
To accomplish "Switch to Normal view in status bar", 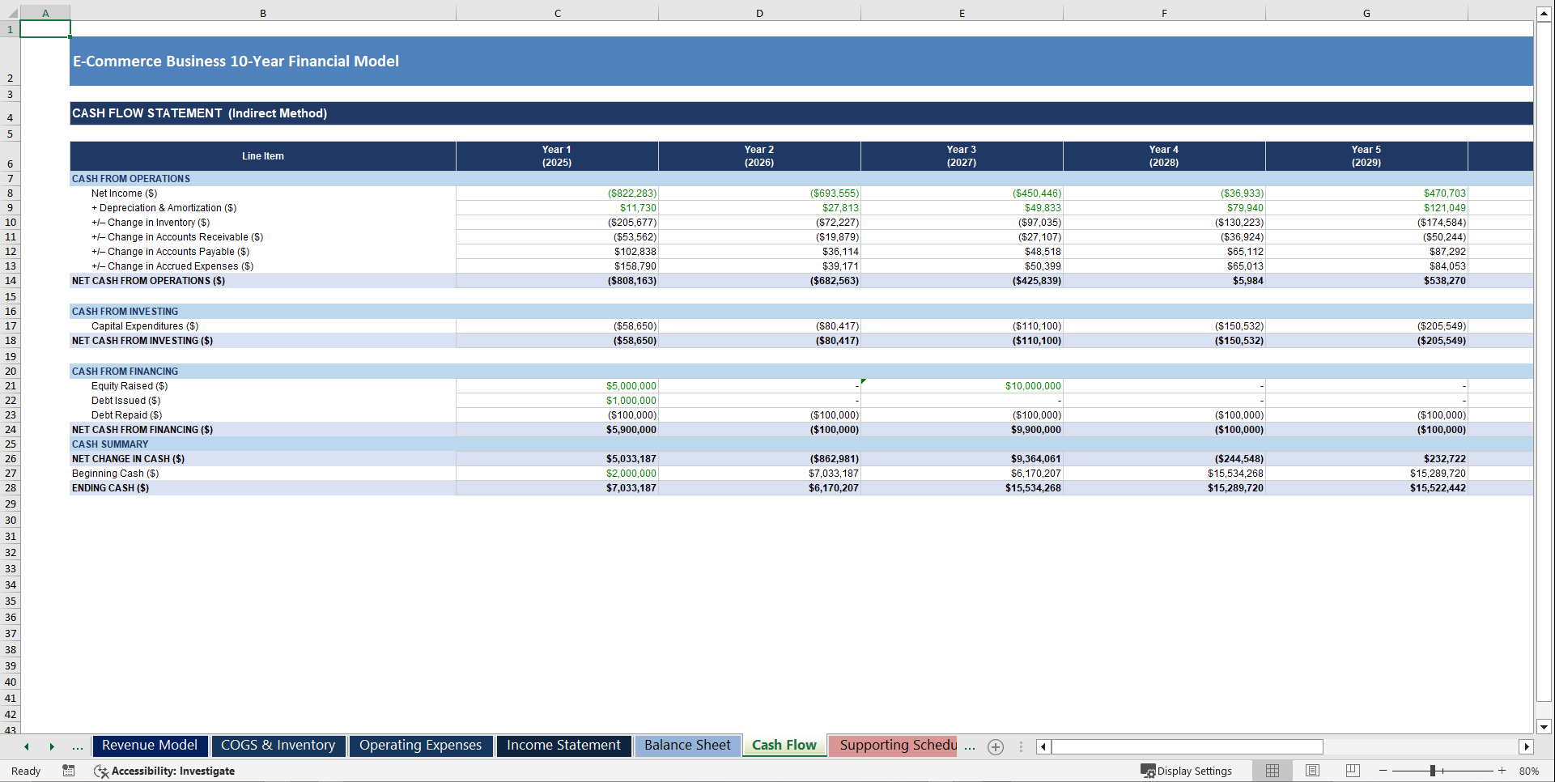I will pos(1272,771).
